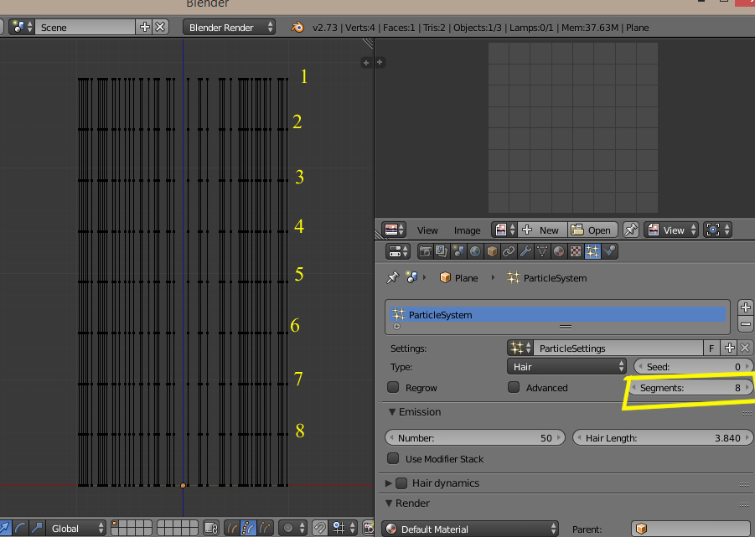Click the add particle system plus button
The image size is (755, 537).
click(x=746, y=307)
